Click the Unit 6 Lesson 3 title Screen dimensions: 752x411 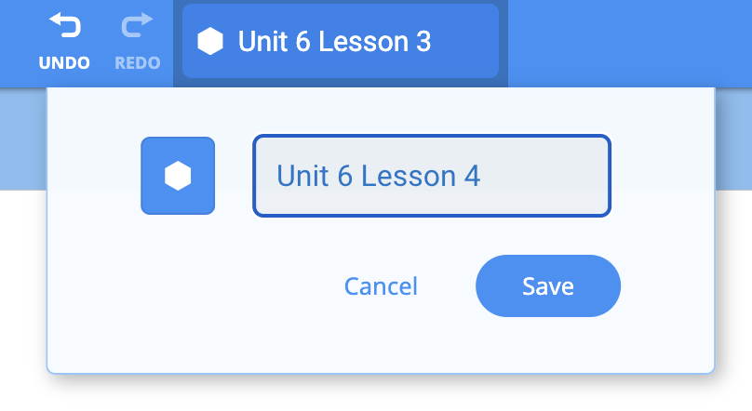[334, 42]
